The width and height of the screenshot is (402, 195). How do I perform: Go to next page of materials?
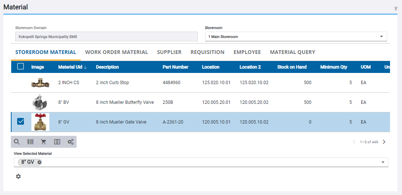pyautogui.click(x=384, y=142)
